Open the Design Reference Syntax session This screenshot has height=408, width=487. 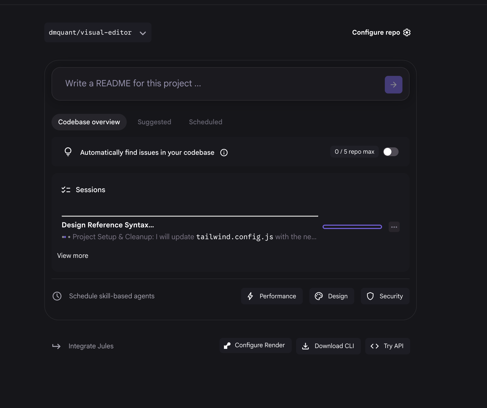(108, 225)
